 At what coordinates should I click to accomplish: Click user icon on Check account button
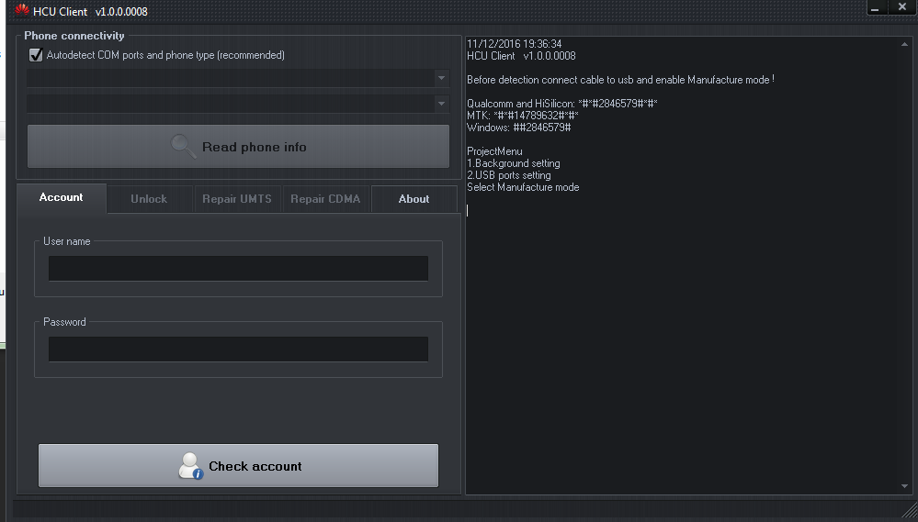191,466
